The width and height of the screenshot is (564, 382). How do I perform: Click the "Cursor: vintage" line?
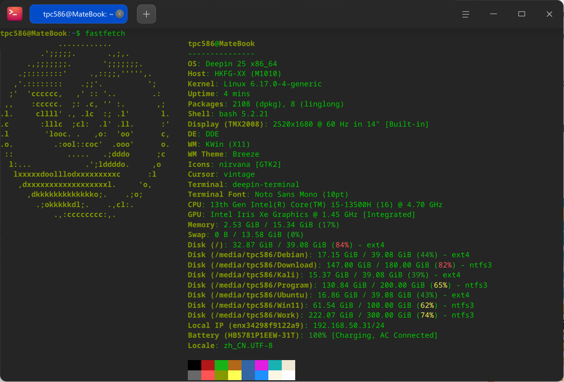coord(221,174)
